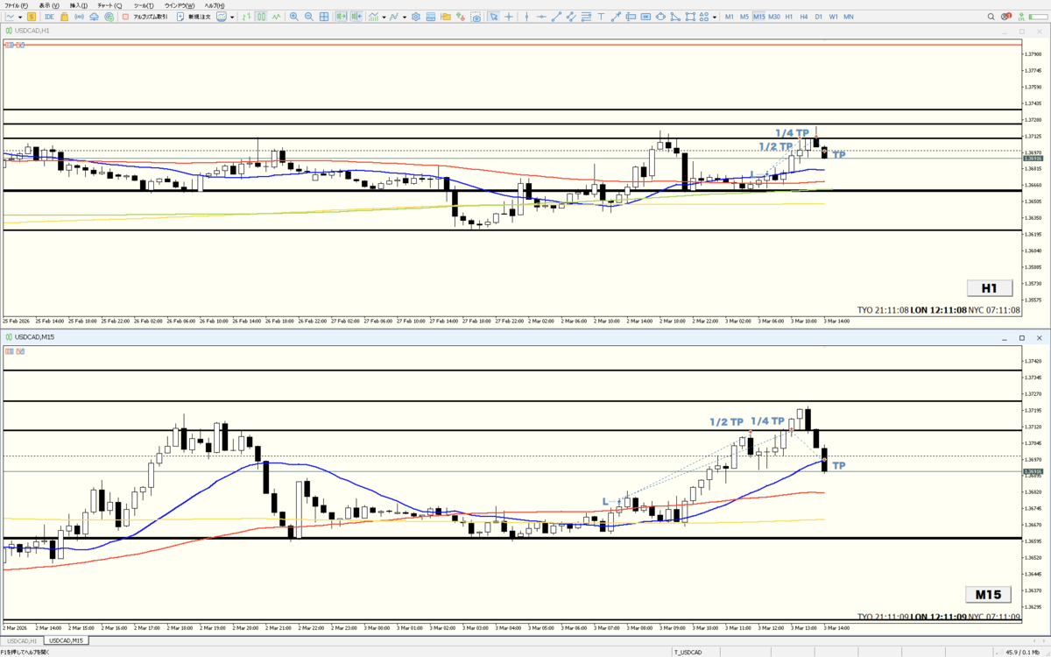Expand the objects list dropdown arrow
Screen dimensions: 1051x657
pyautogui.click(x=404, y=17)
